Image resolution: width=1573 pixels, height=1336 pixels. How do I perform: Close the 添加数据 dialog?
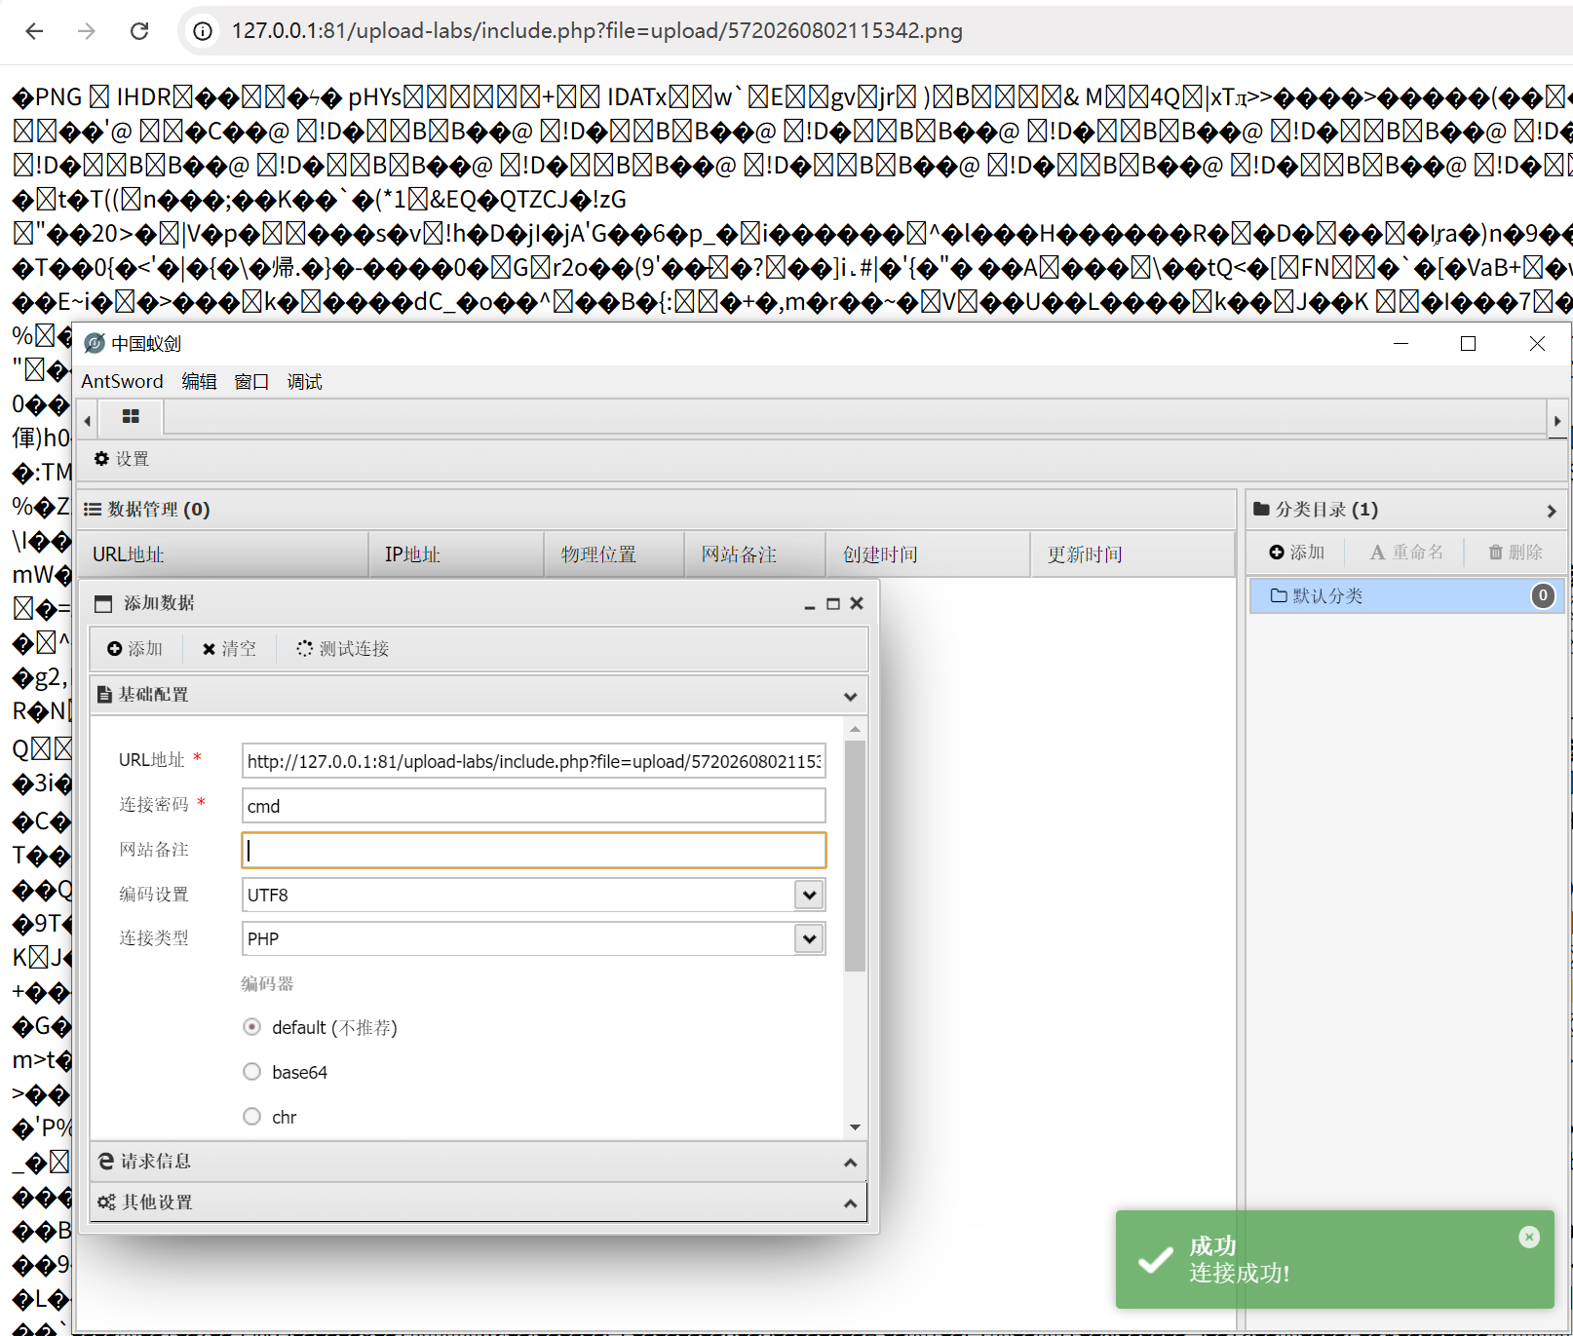857,604
